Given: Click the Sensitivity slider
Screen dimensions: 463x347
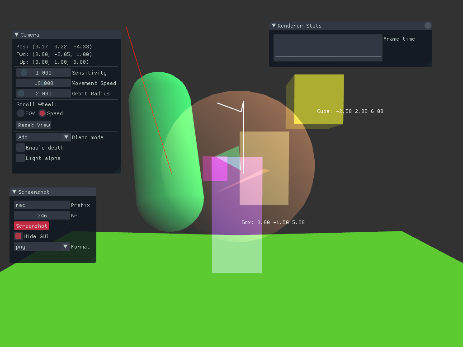Looking at the screenshot, I should [43, 73].
